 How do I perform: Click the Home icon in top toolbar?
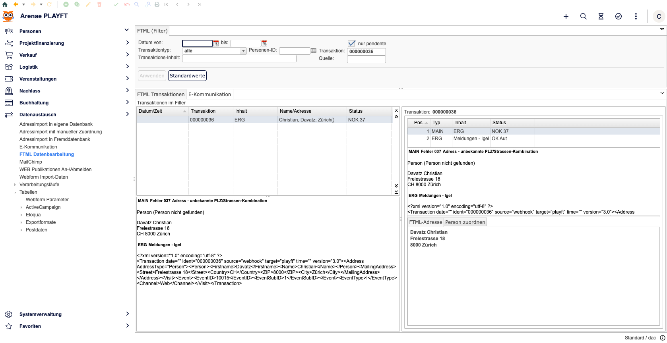pyautogui.click(x=5, y=4)
